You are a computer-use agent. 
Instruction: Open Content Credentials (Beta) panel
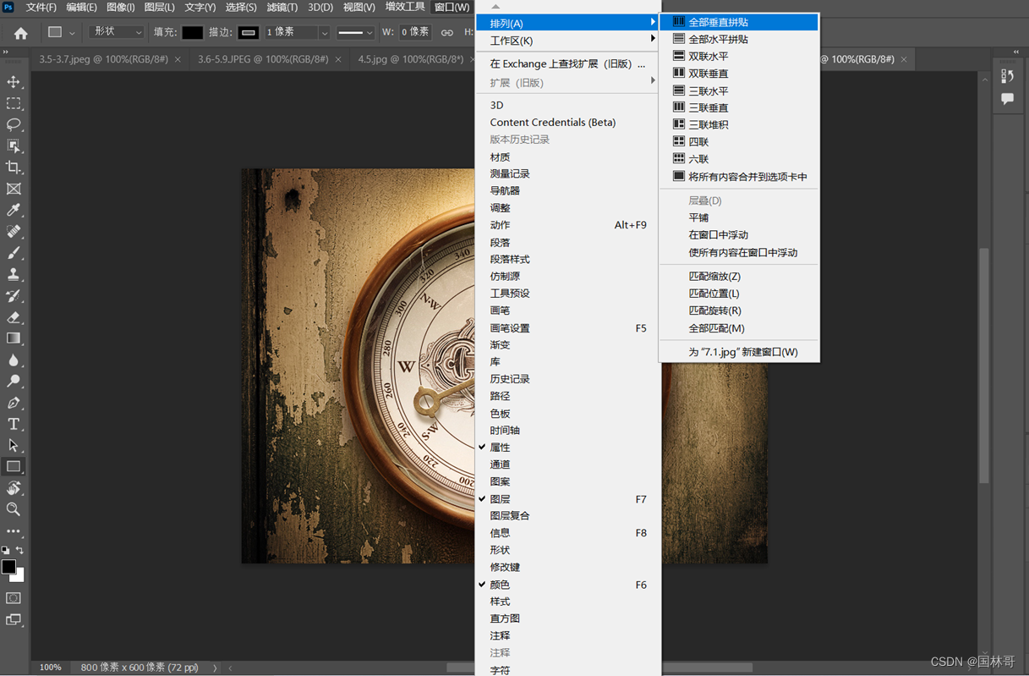click(566, 123)
